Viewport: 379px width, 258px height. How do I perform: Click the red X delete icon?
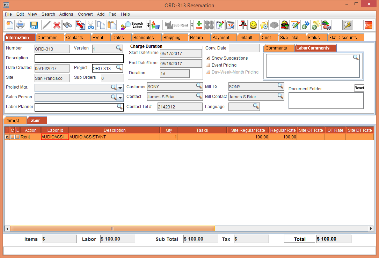[57, 25]
